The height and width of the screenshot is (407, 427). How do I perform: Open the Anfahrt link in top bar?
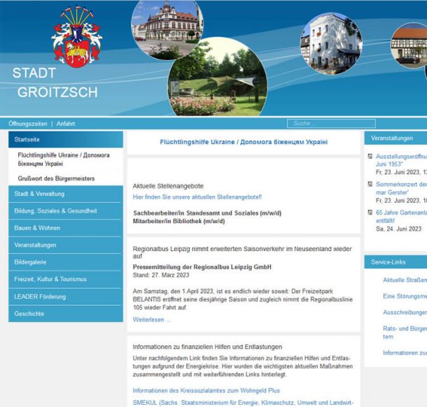(66, 124)
